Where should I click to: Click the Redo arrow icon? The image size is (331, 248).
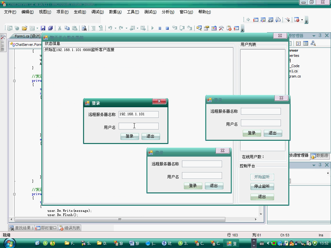point(121,28)
